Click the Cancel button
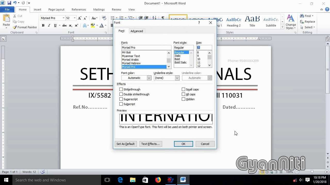 pyautogui.click(x=205, y=144)
